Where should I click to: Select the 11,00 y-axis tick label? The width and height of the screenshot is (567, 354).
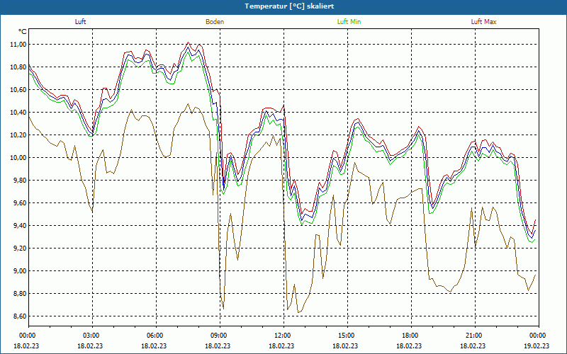tap(17, 44)
